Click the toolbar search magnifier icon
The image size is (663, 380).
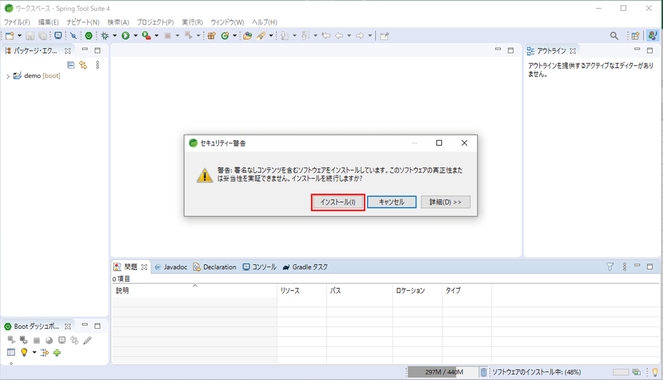[614, 36]
